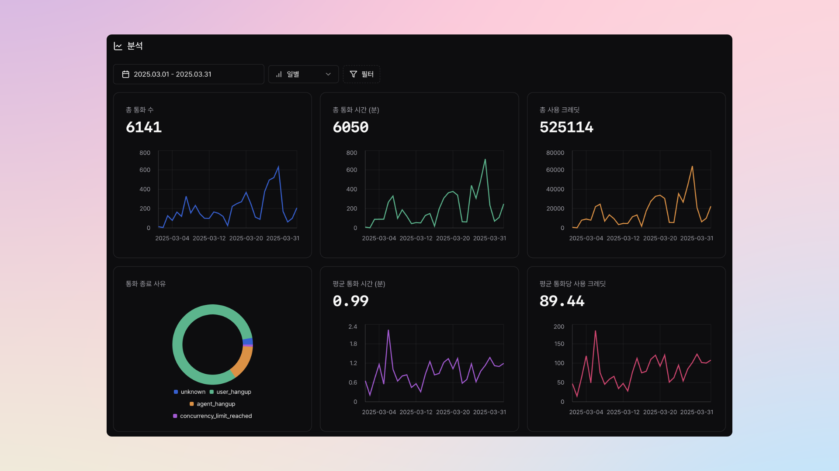This screenshot has width=839, height=471.
Task: Click the orange peak in 총 사용 크레딧 chart
Action: [692, 167]
